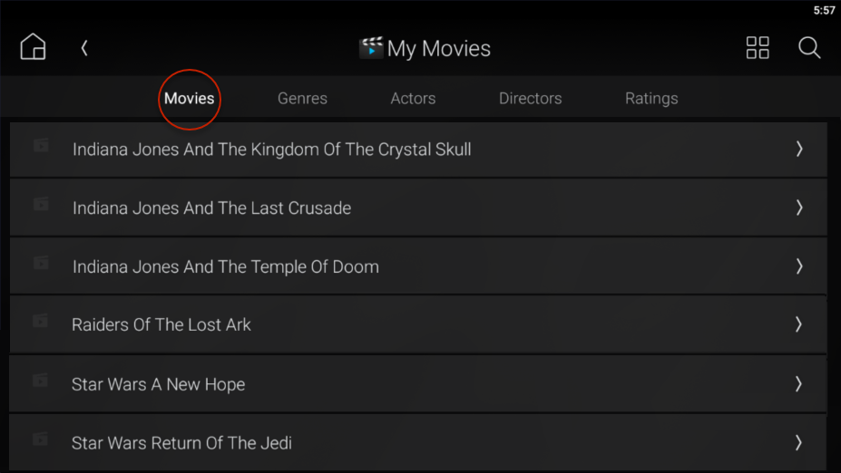Screen dimensions: 841x473
Task: Click video icon beside Indiana Jones Last Crusade
Action: point(42,204)
